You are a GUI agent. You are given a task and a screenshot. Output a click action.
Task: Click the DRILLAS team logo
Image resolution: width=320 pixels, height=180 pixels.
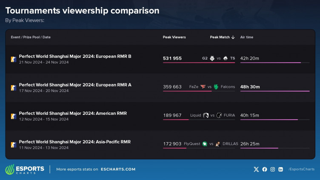coord(218,144)
